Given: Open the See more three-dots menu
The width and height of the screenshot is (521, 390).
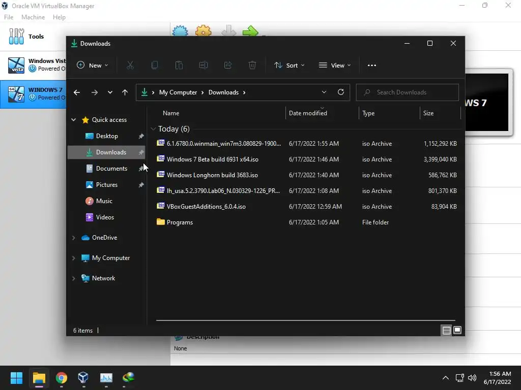Looking at the screenshot, I should coord(372,66).
